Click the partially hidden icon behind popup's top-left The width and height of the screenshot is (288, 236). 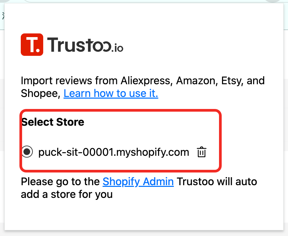point(3,16)
